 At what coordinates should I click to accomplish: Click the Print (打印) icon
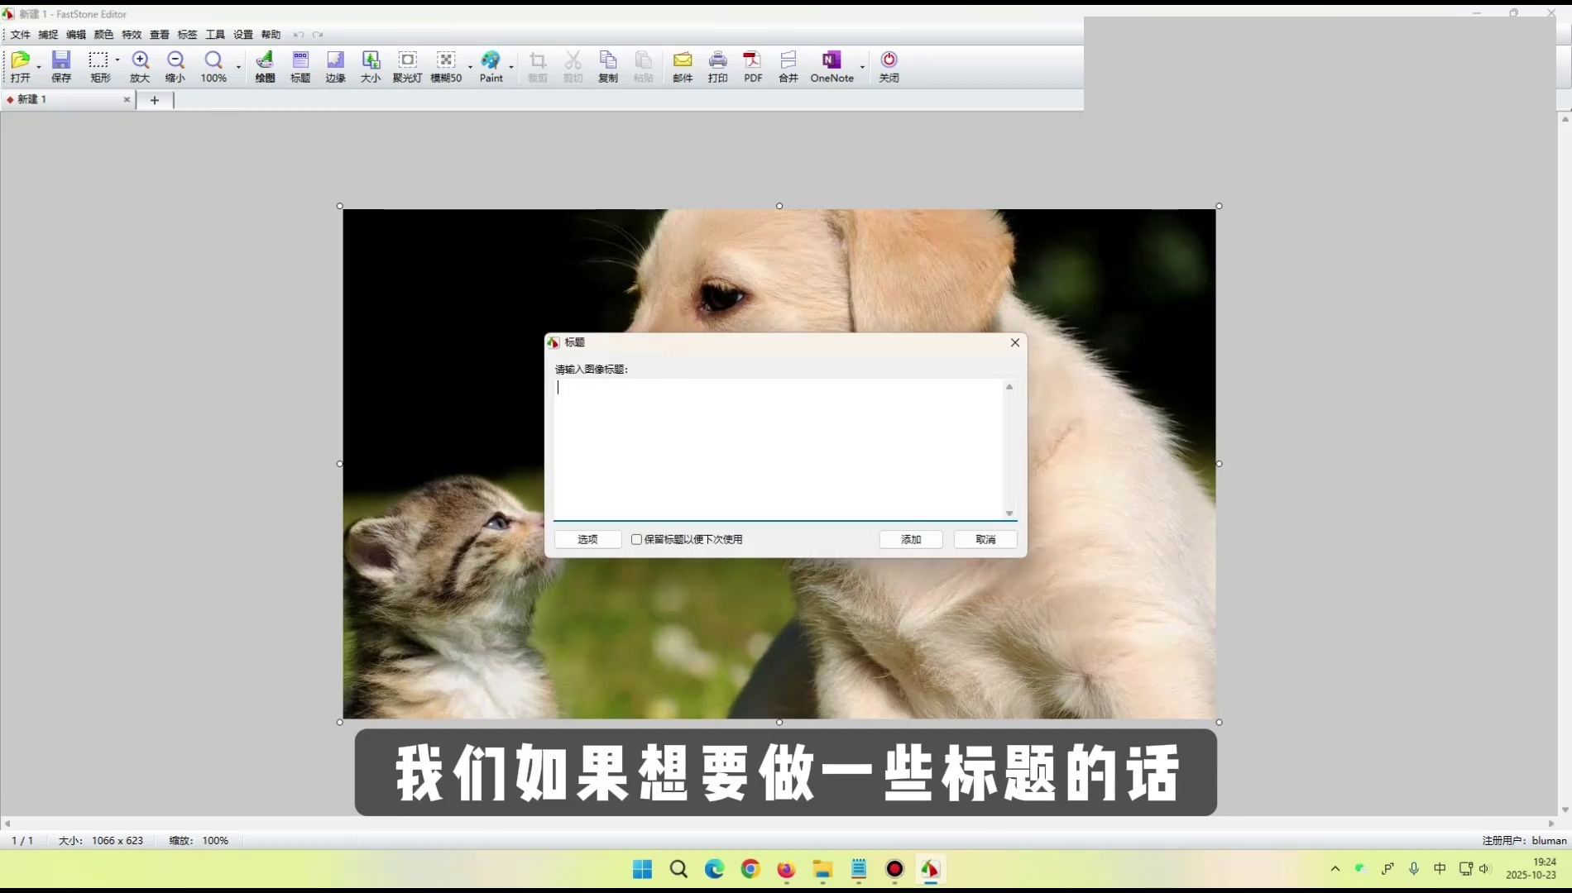pyautogui.click(x=717, y=66)
